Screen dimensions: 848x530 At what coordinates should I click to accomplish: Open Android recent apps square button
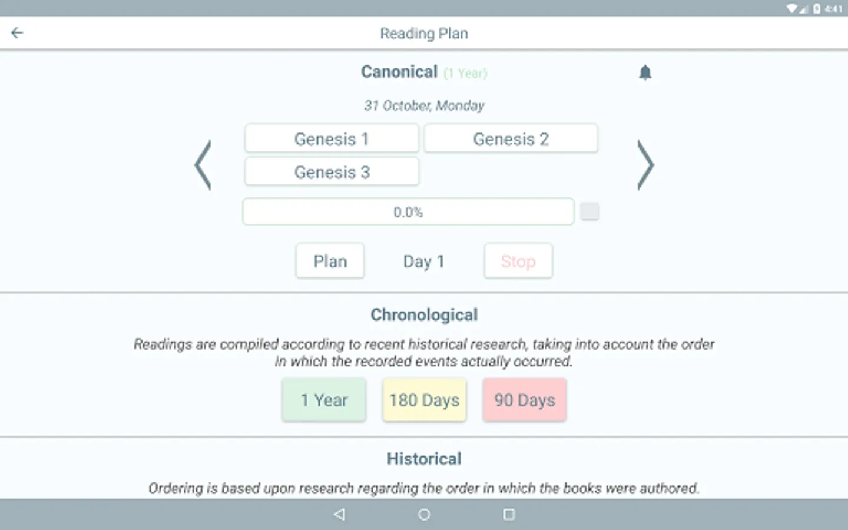pyautogui.click(x=509, y=514)
